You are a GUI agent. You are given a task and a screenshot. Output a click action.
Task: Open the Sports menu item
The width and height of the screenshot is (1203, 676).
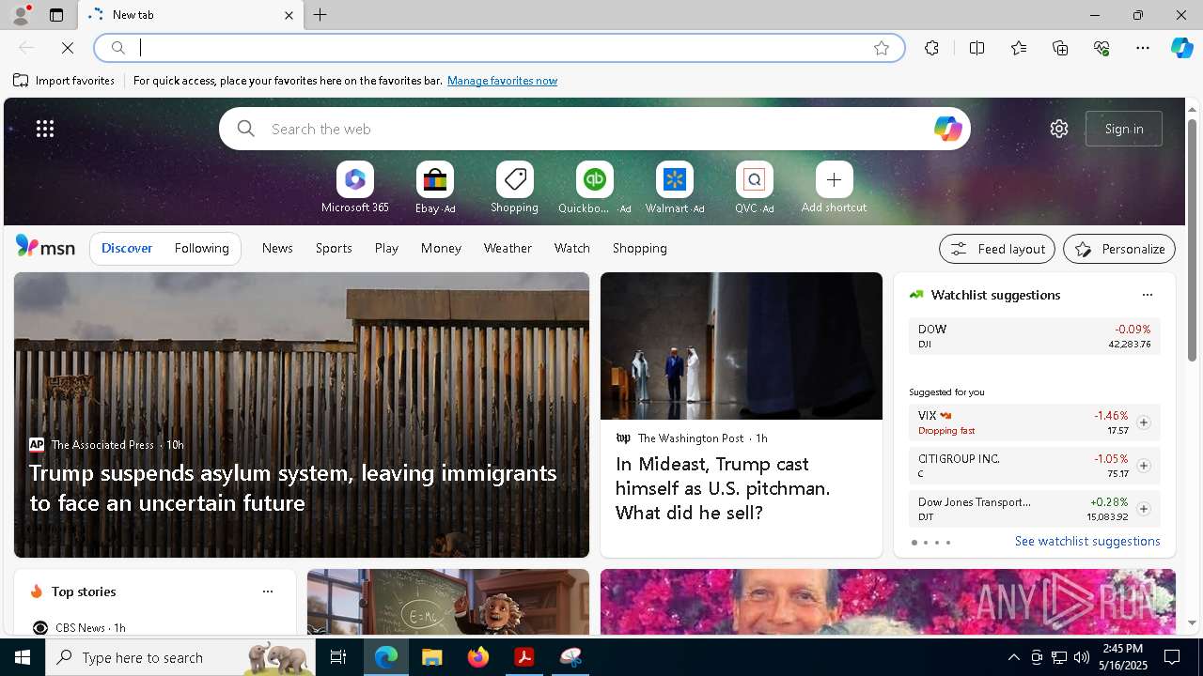tap(334, 248)
